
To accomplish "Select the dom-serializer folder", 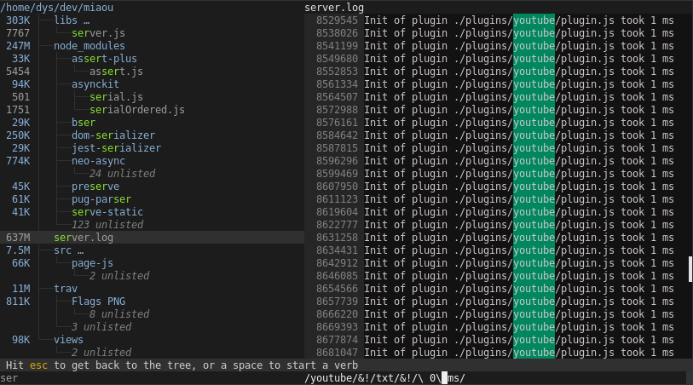I will pyautogui.click(x=113, y=135).
